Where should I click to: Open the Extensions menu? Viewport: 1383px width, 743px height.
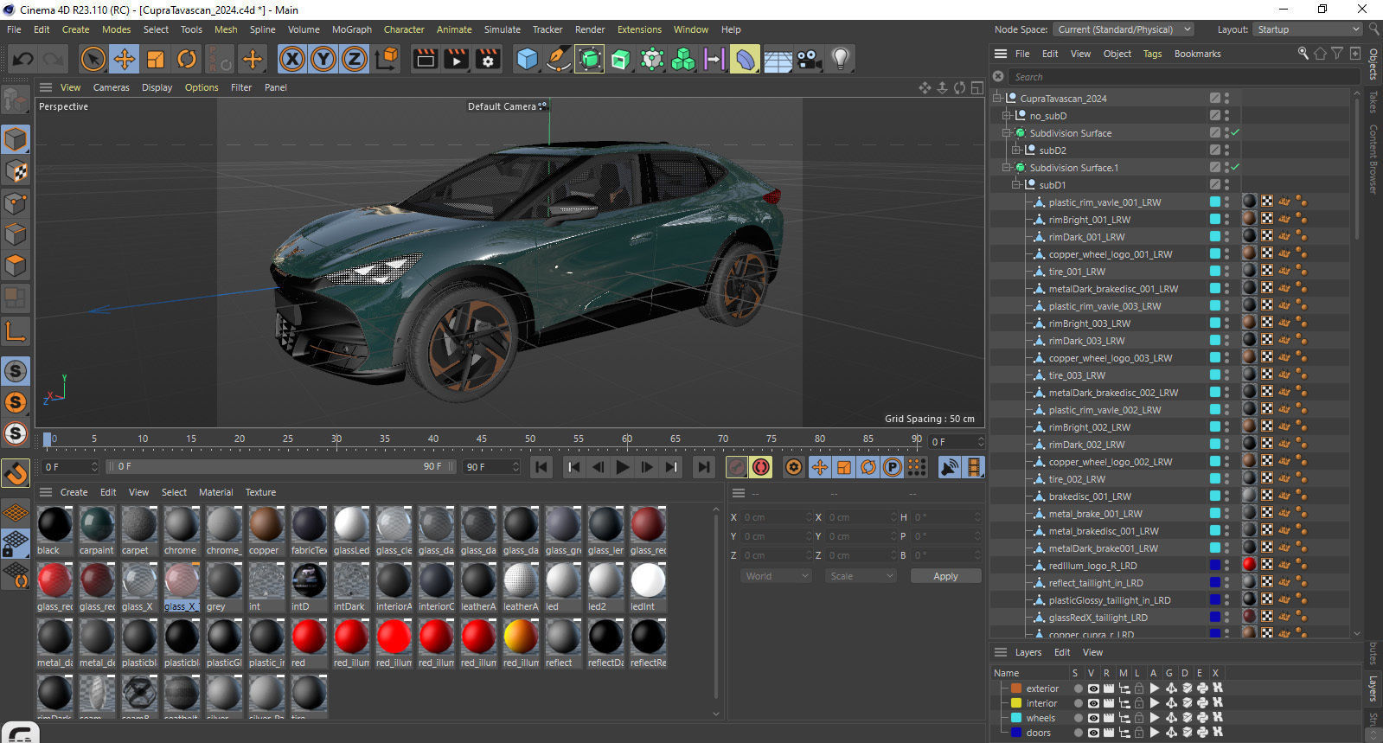click(x=639, y=29)
